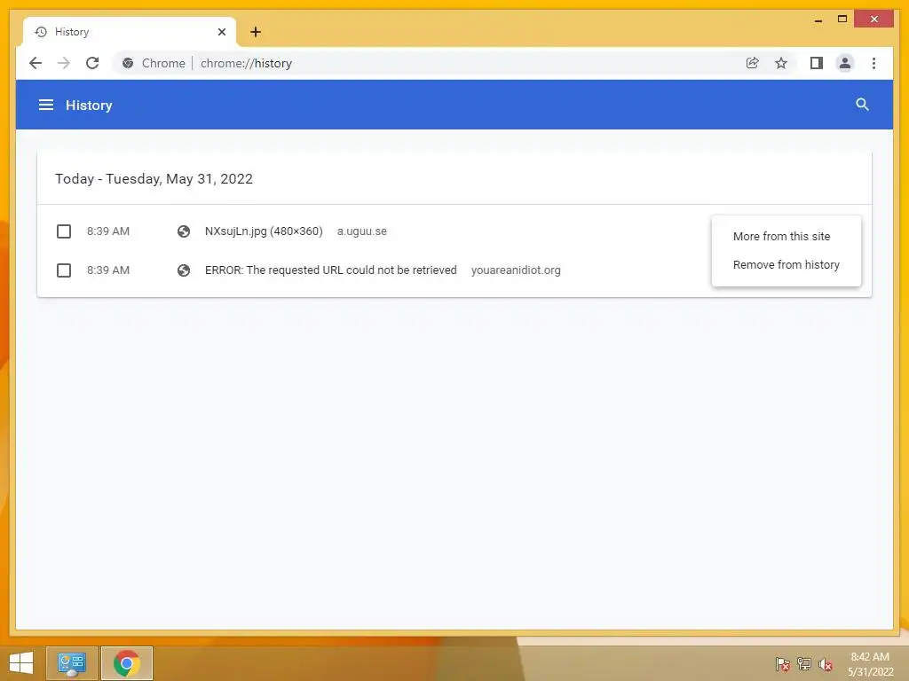Open the side panel icon
This screenshot has width=909, height=681.
coord(817,63)
